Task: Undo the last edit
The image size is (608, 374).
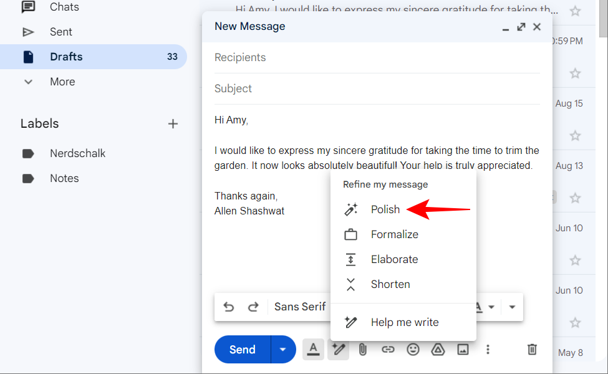Action: pyautogui.click(x=229, y=307)
